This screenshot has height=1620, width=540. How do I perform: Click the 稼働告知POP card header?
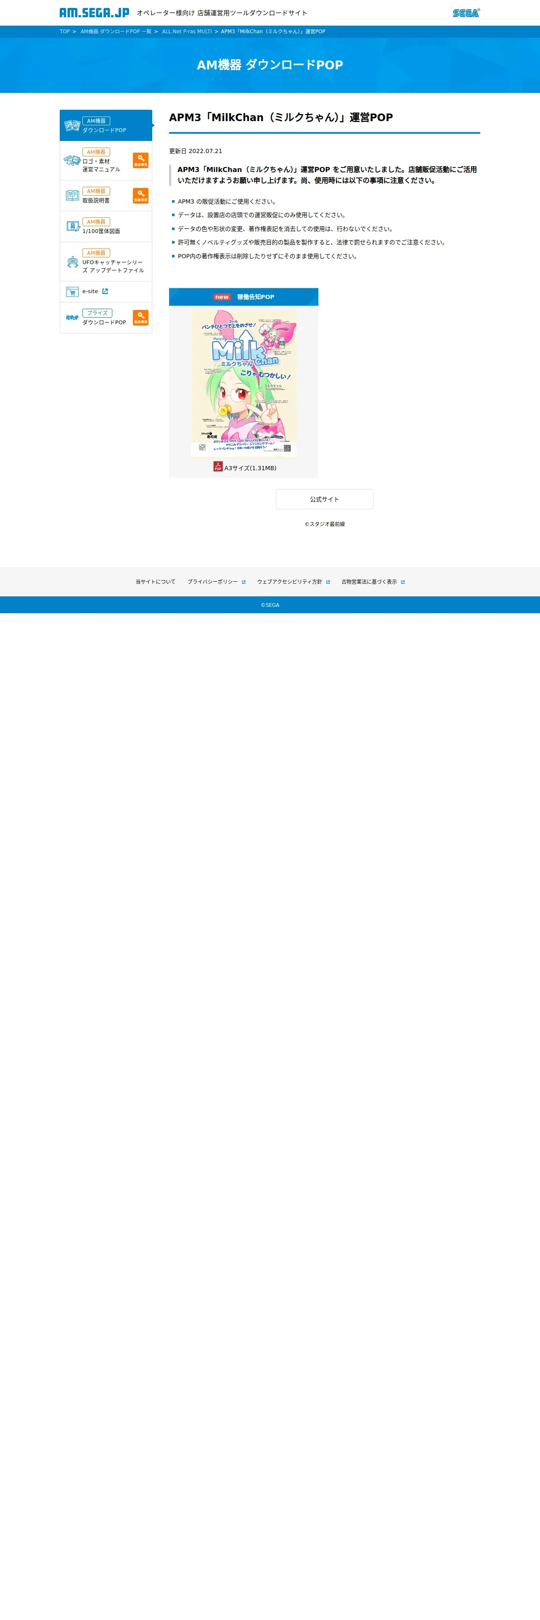pos(244,297)
